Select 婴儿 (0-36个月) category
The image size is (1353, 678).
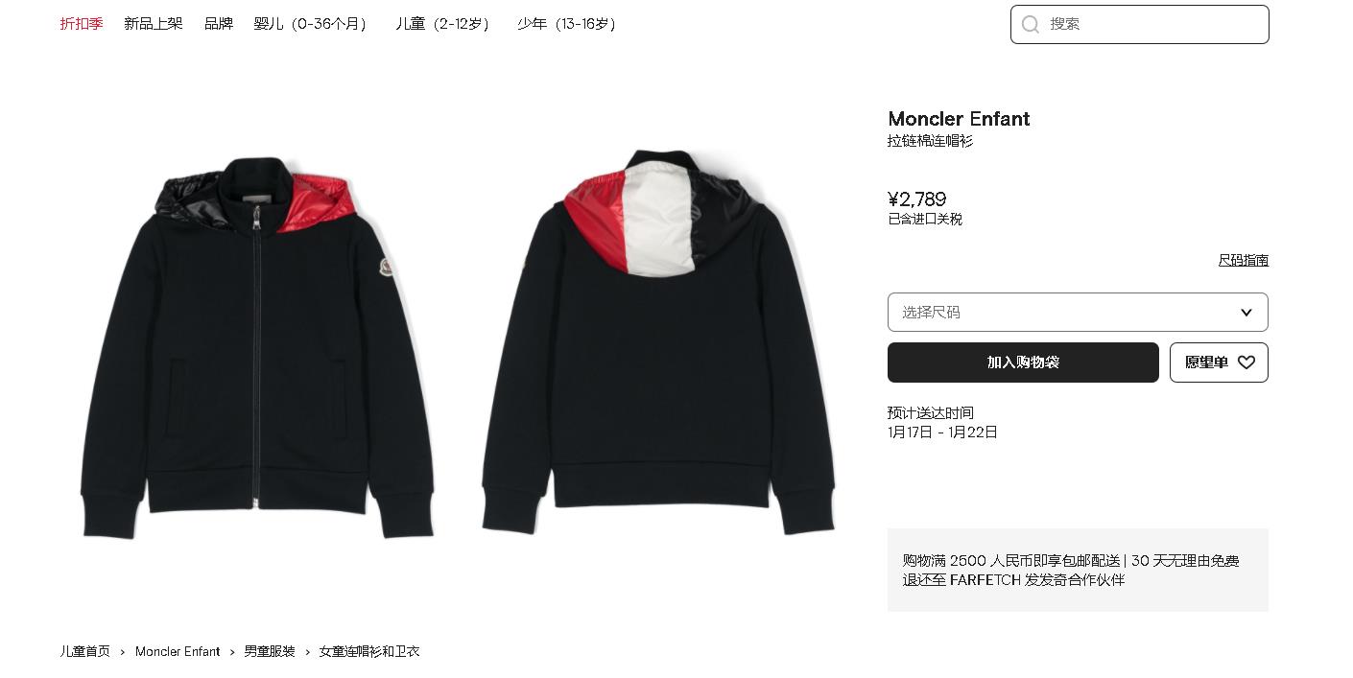click(x=311, y=23)
